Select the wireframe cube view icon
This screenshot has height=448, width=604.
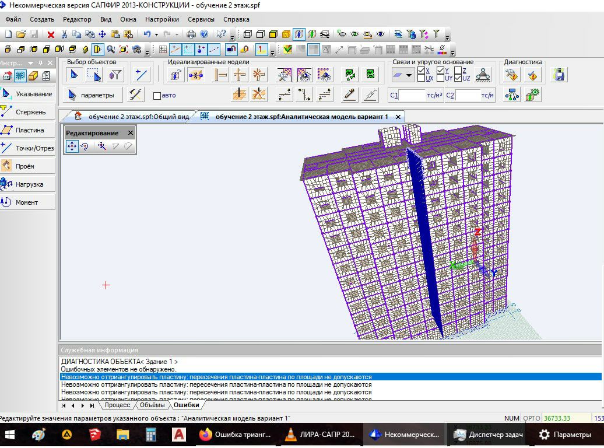pyautogui.click(x=248, y=34)
